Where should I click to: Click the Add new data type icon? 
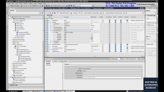coord(15,46)
